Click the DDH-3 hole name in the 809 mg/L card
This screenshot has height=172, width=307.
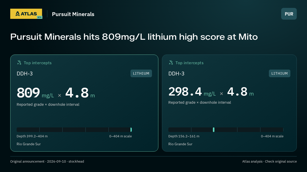tap(25, 74)
